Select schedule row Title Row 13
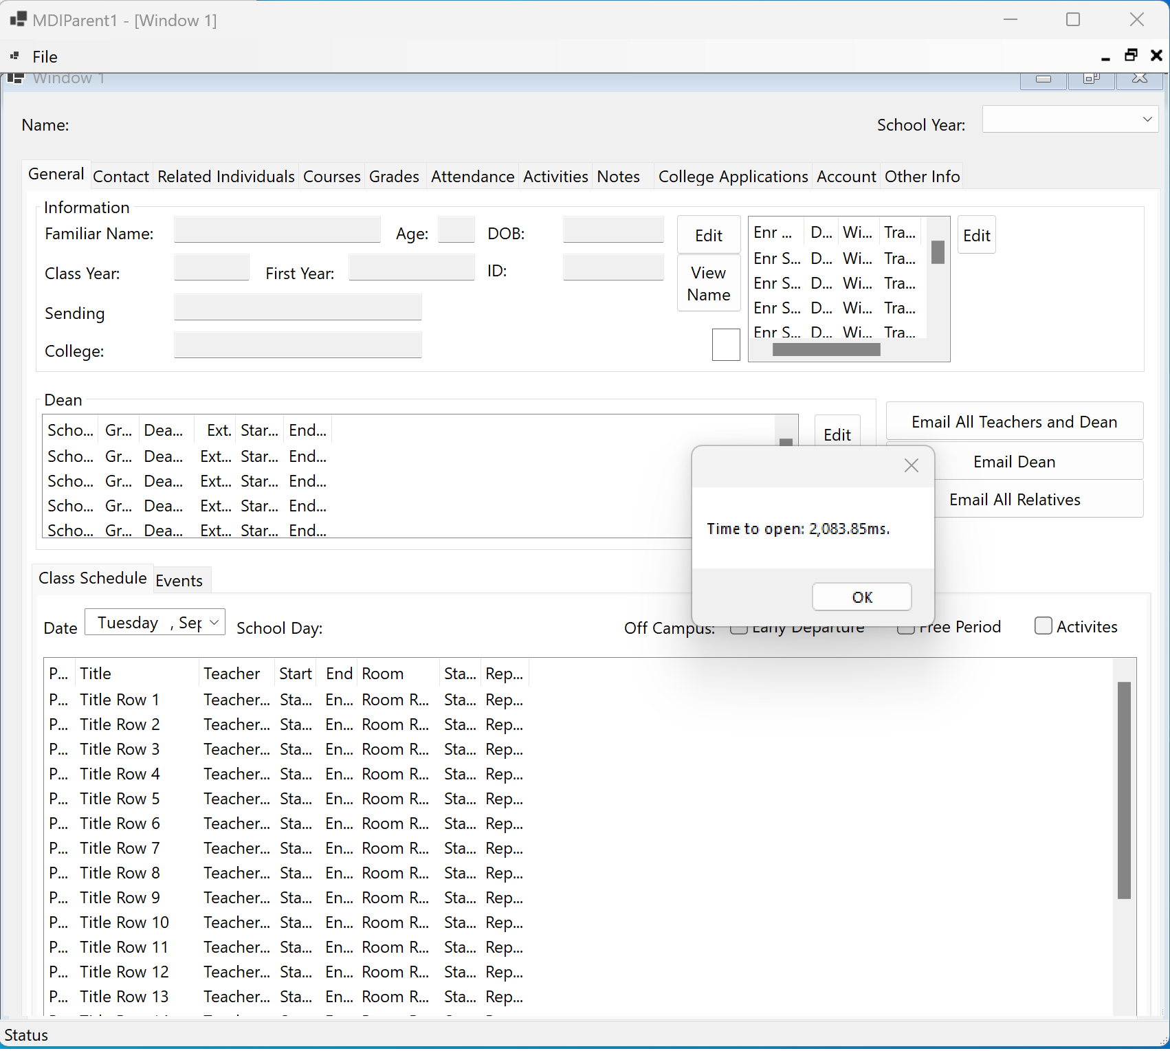The width and height of the screenshot is (1170, 1051). pyautogui.click(x=287, y=997)
